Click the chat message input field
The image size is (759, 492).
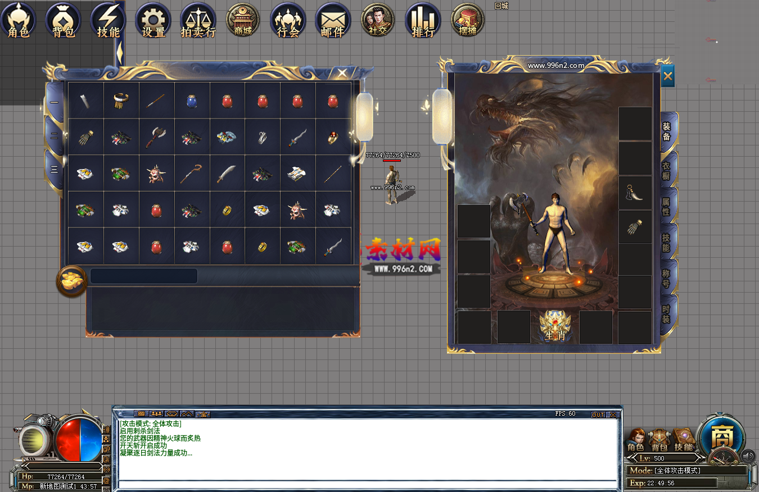[x=368, y=484]
